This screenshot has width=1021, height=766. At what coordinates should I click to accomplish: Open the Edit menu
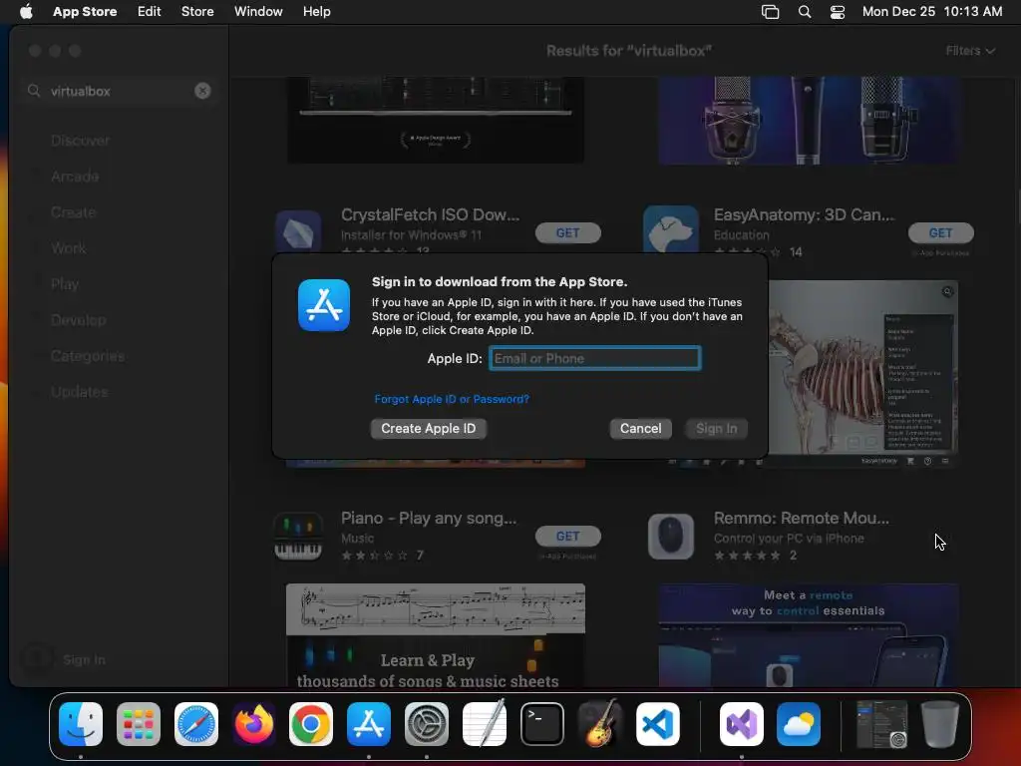click(150, 12)
